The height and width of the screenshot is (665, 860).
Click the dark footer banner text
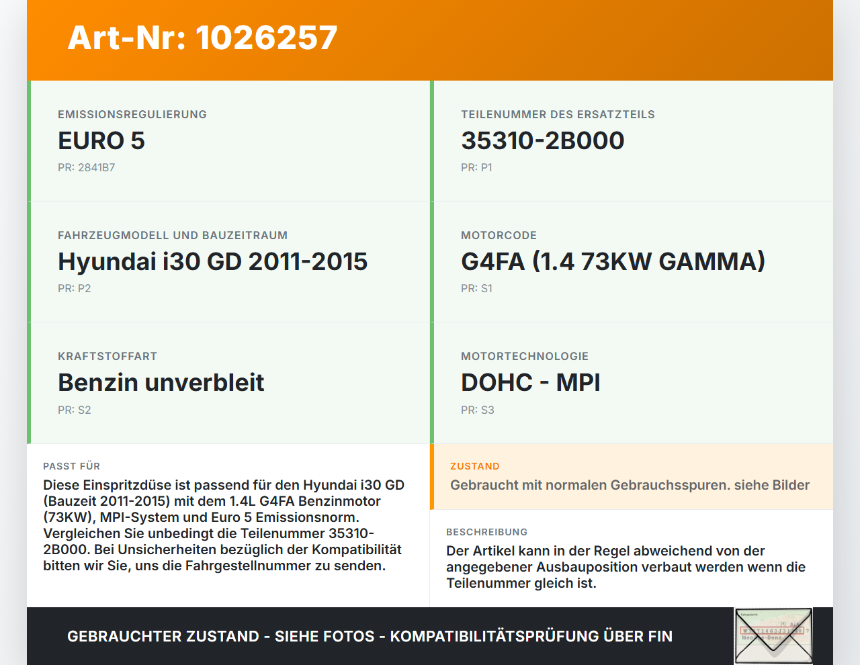[x=370, y=636]
